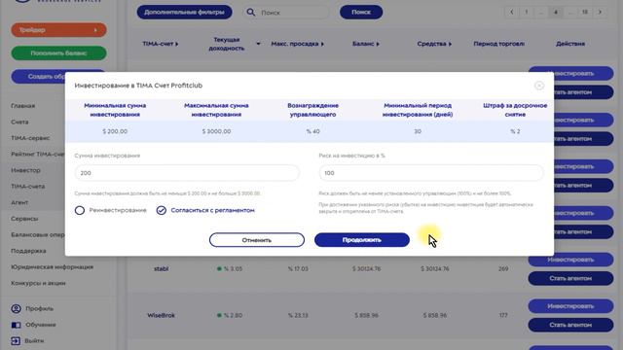Select page 18 in pagination
Viewport: 623px width, 350px height.
[585, 12]
